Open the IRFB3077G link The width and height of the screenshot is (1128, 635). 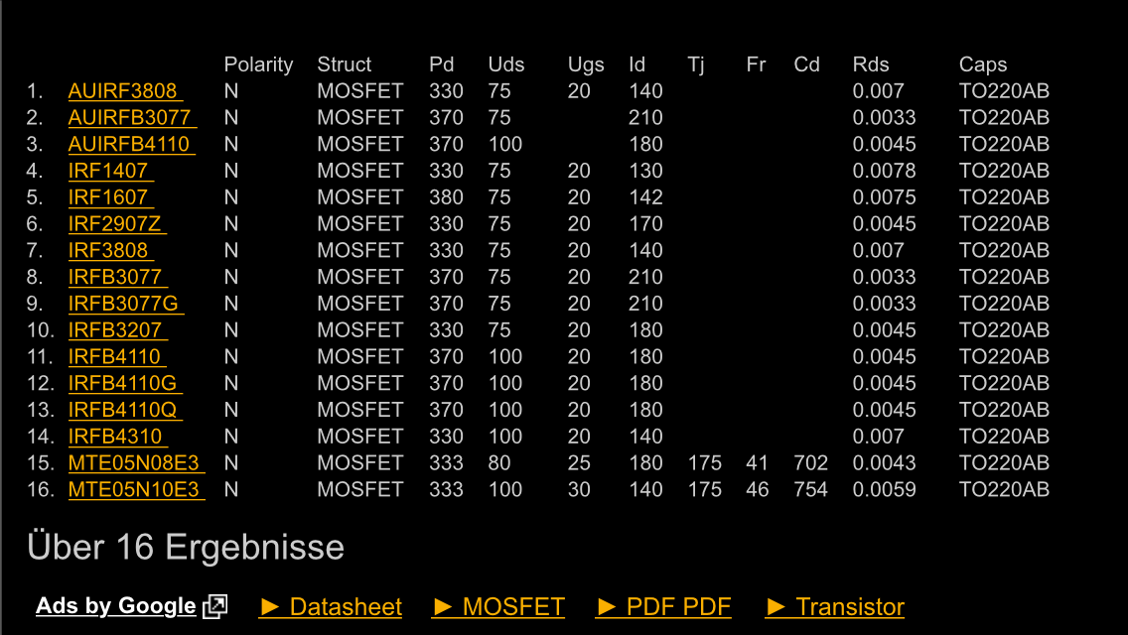click(123, 304)
